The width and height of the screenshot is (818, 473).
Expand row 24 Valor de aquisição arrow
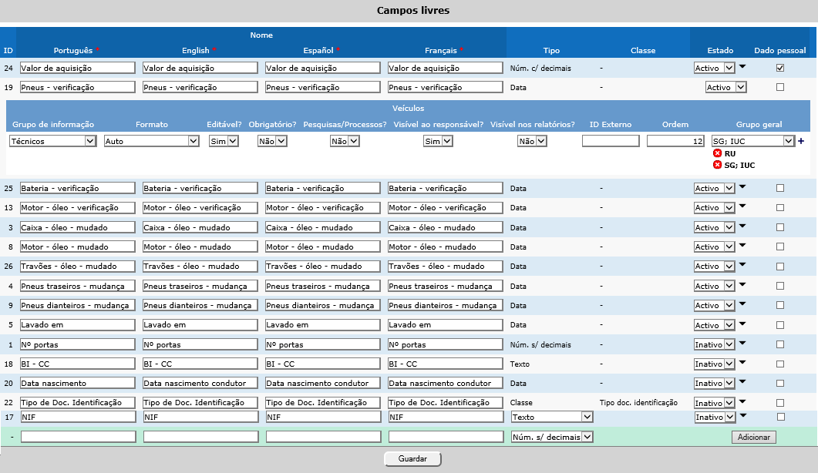[x=743, y=66]
